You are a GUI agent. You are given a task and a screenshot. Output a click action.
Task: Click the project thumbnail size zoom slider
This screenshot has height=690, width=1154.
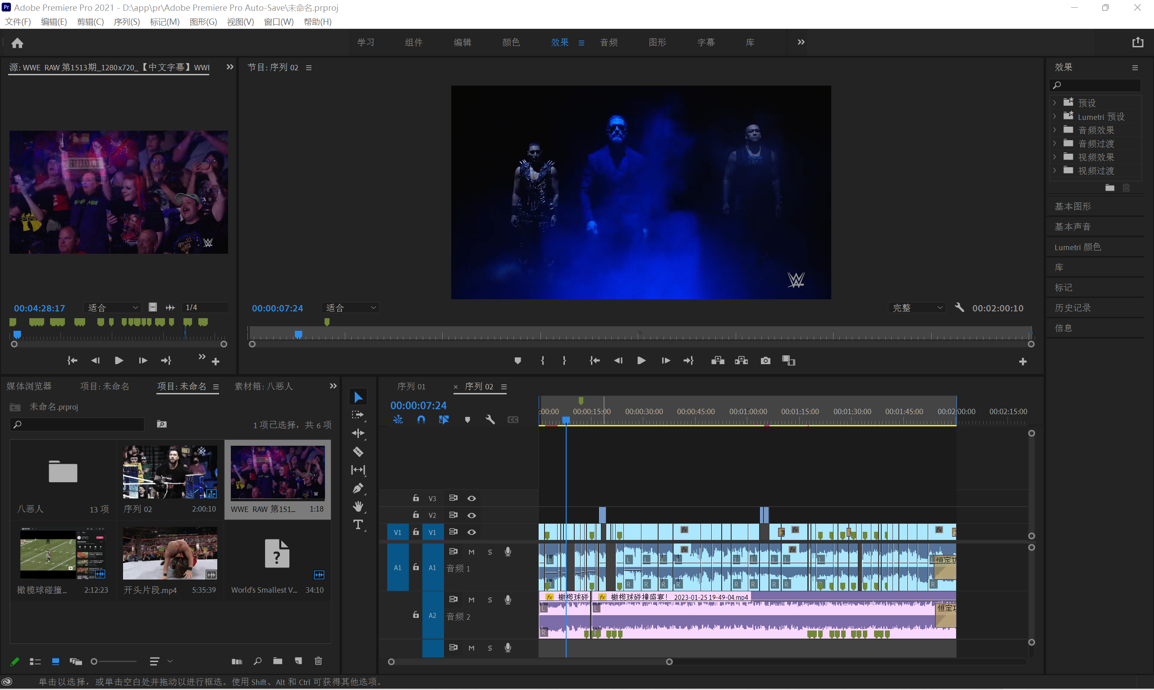click(x=114, y=661)
